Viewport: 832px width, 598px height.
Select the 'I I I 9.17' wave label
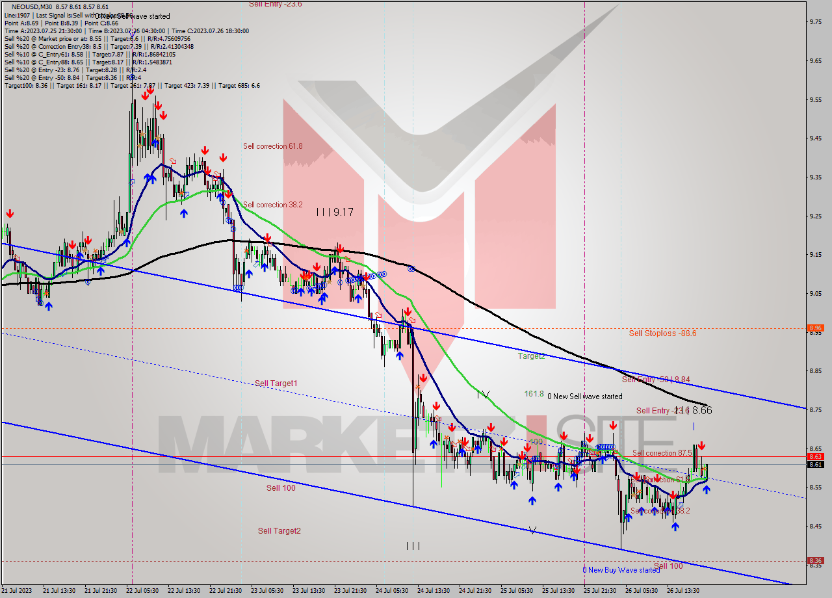(335, 212)
